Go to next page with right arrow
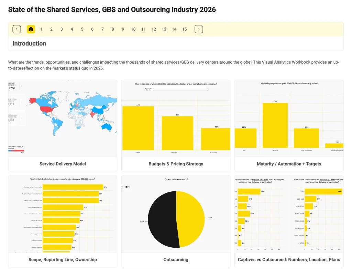352x270 pixels. click(199, 29)
